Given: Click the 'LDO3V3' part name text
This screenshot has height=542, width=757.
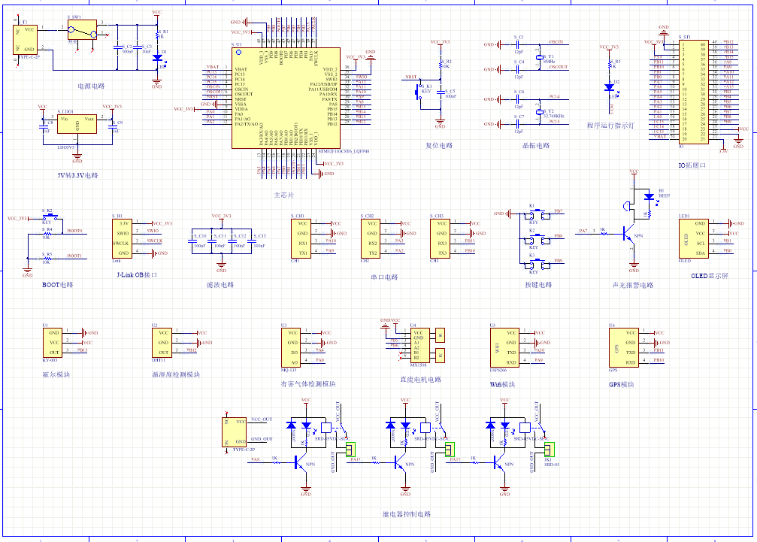Looking at the screenshot, I should pyautogui.click(x=66, y=147).
